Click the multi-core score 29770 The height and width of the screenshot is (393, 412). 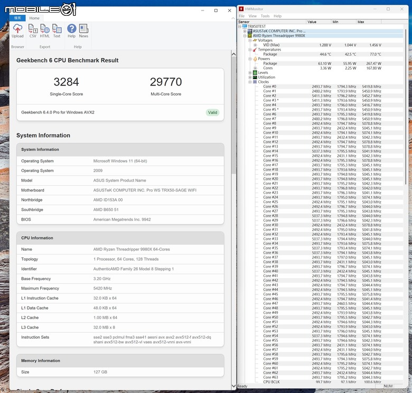[x=166, y=82]
